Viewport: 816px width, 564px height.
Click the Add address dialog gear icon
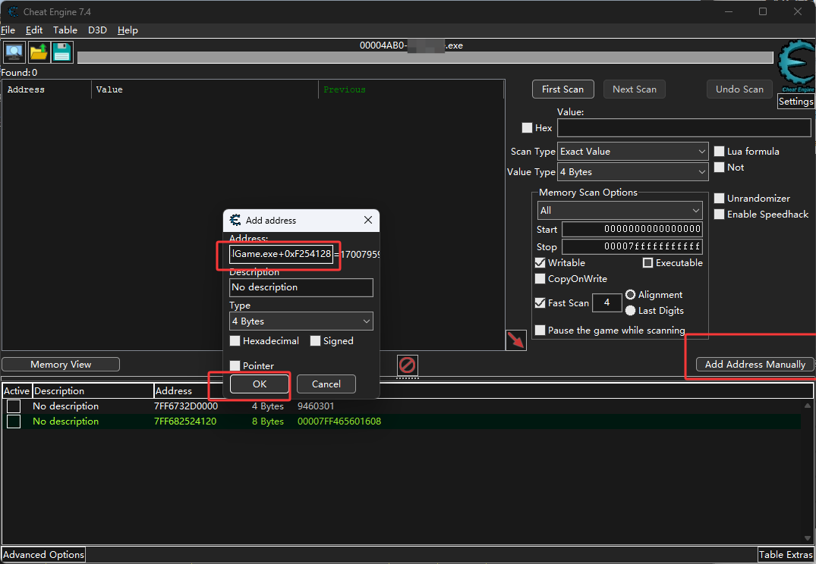(235, 220)
